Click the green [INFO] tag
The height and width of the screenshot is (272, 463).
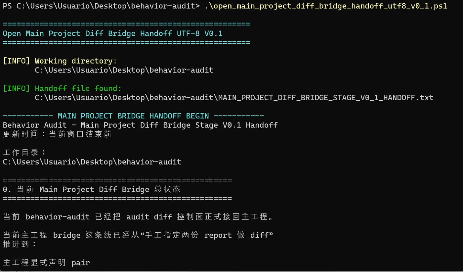pyautogui.click(x=17, y=88)
